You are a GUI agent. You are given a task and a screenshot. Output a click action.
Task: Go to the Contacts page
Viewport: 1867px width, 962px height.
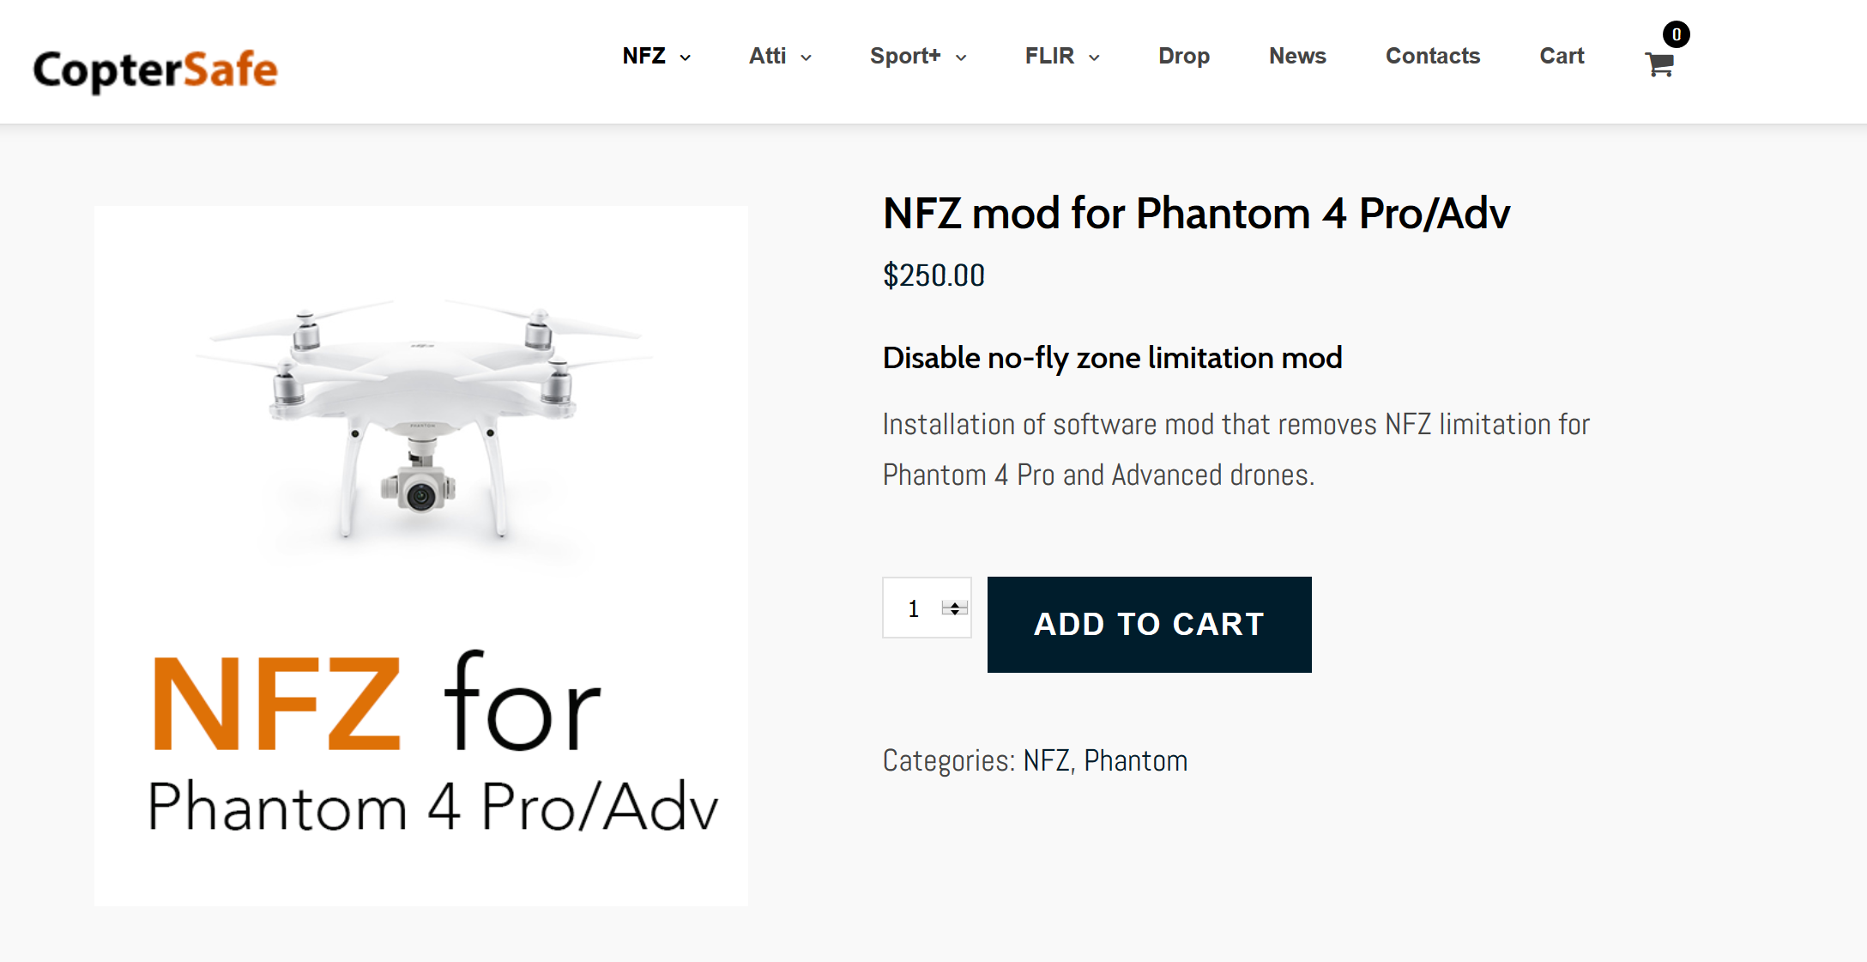(1433, 56)
